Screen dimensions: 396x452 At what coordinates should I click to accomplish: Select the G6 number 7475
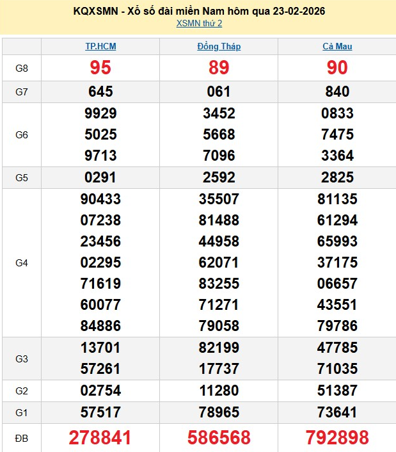point(337,134)
